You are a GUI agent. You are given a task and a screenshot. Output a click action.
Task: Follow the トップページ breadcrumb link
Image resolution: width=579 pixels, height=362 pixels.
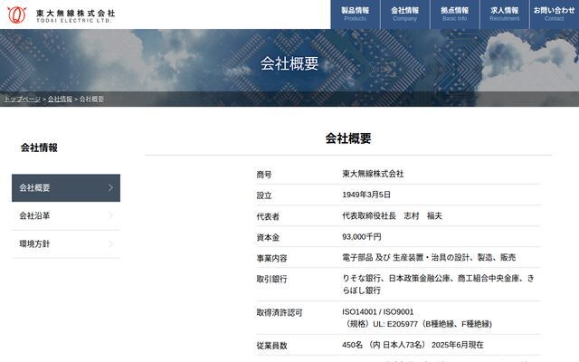(22, 99)
